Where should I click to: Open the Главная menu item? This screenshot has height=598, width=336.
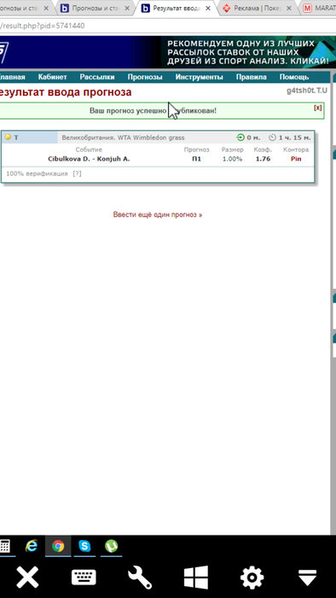point(12,77)
